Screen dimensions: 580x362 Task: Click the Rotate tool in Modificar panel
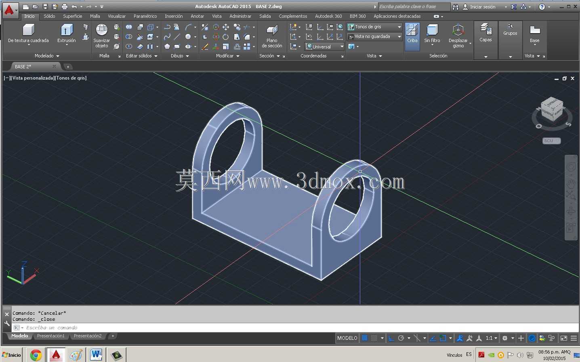[226, 37]
